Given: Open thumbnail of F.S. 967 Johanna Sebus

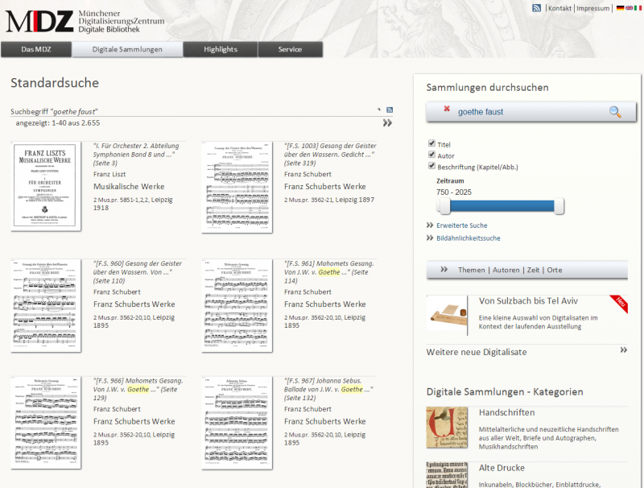Looking at the screenshot, I should [237, 423].
